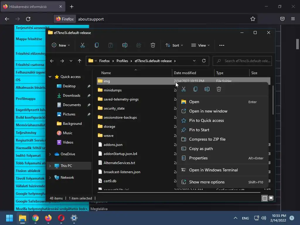Click the volume icon in system tray
Image resolution: width=300 pixels, height=225 pixels.
264,218
